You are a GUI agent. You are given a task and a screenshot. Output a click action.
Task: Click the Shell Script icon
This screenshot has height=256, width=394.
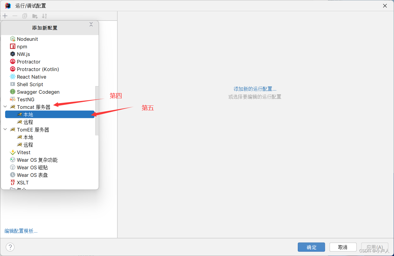click(x=13, y=84)
